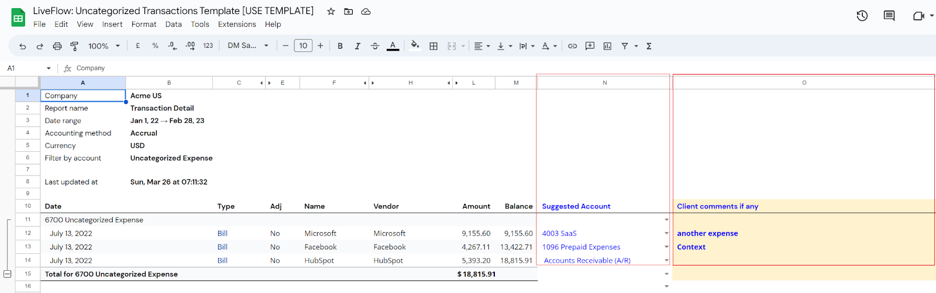Click the Print icon
936x293 pixels.
click(57, 46)
